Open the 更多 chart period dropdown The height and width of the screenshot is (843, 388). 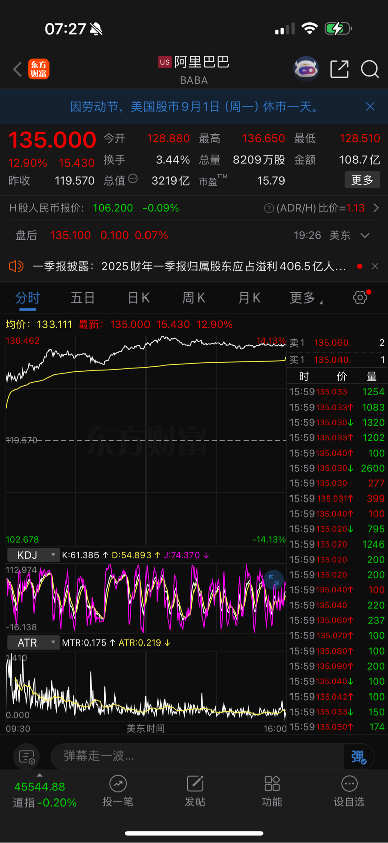(306, 298)
